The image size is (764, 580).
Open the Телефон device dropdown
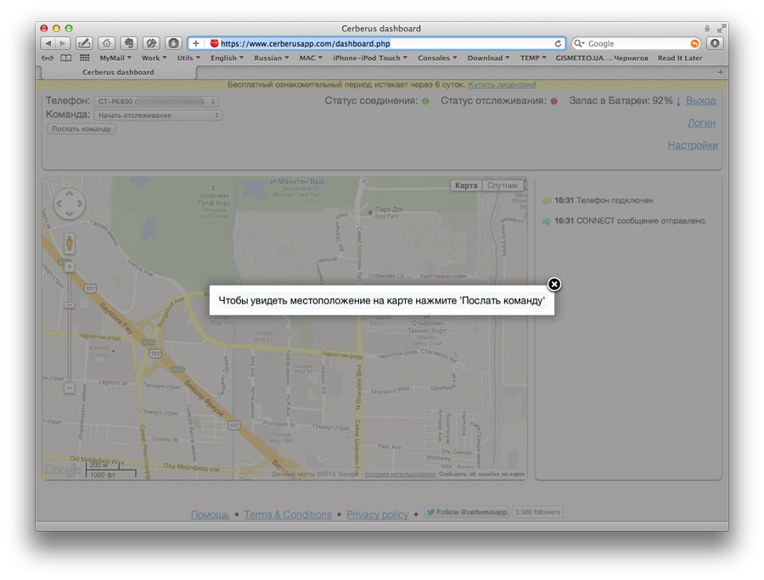tap(155, 102)
